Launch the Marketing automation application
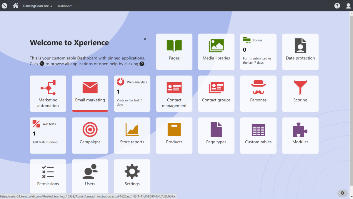353x199 pixels. (48, 93)
